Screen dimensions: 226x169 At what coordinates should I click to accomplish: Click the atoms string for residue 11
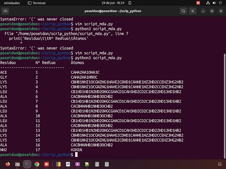tap(126, 121)
